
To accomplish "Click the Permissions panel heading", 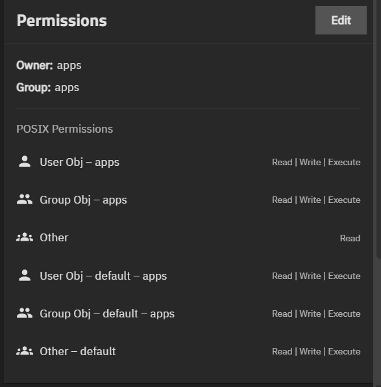I will 62,20.
